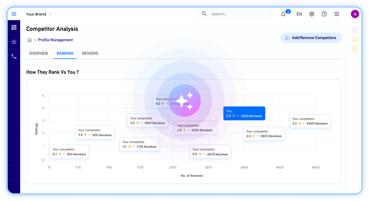Click Add/Remove Competitors button
Viewport: 369px width, 201px height.
[311, 38]
